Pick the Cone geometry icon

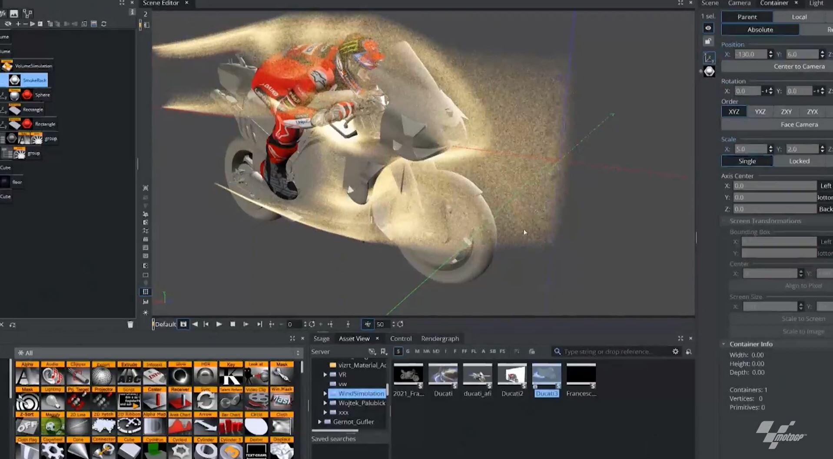click(78, 448)
